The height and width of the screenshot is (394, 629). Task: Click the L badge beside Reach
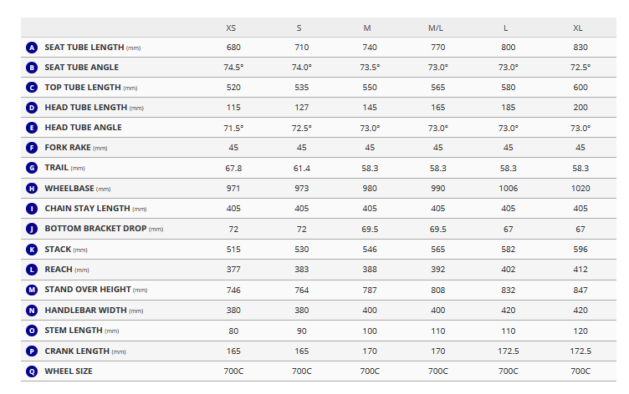click(x=32, y=270)
